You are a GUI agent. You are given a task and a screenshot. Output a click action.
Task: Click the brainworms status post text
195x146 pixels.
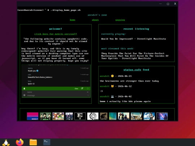click(x=129, y=81)
